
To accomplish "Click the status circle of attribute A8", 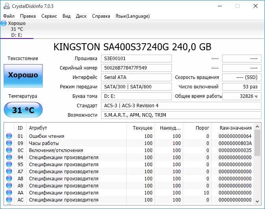I will (x=9, y=178).
